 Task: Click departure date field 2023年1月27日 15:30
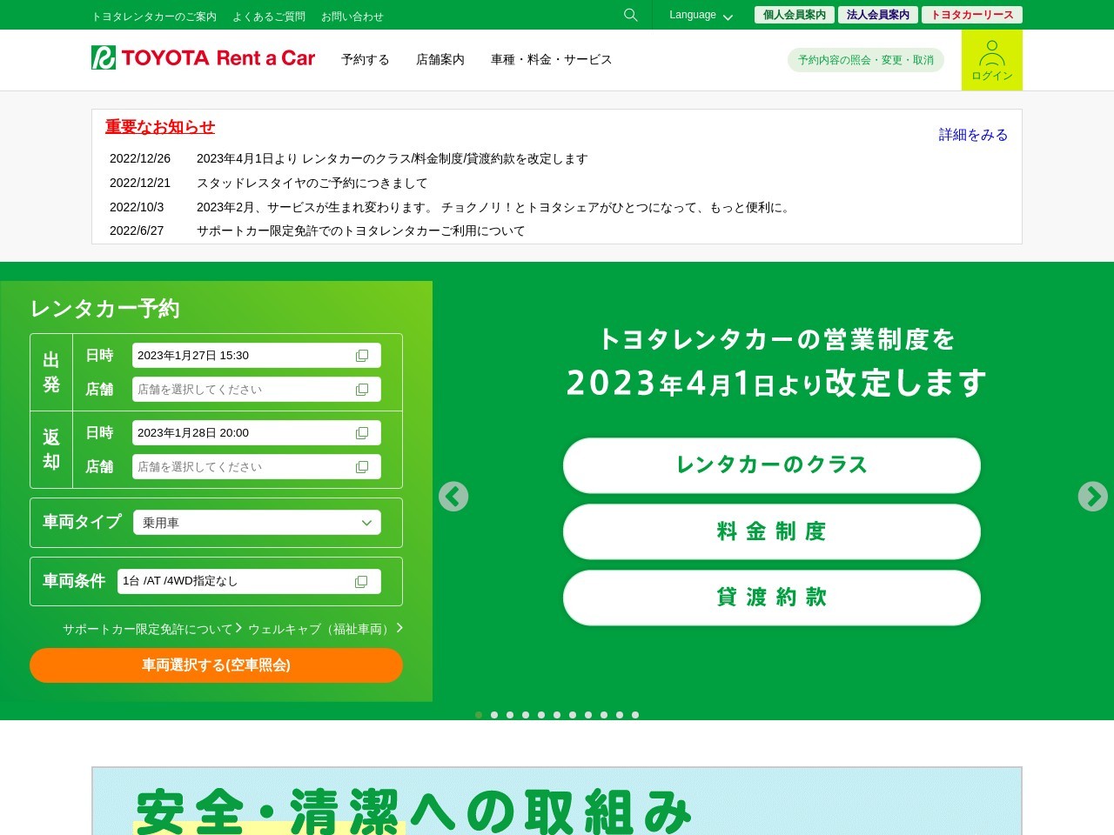(x=257, y=356)
